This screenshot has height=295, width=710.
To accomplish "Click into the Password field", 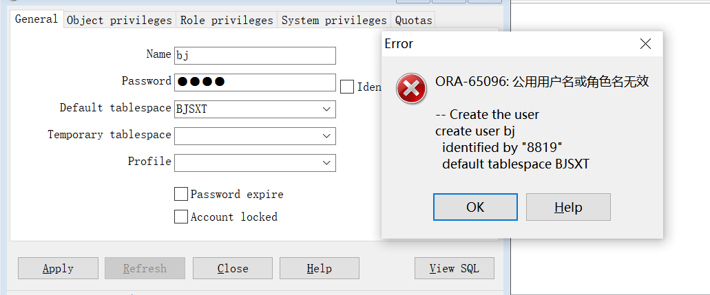I will coord(255,83).
